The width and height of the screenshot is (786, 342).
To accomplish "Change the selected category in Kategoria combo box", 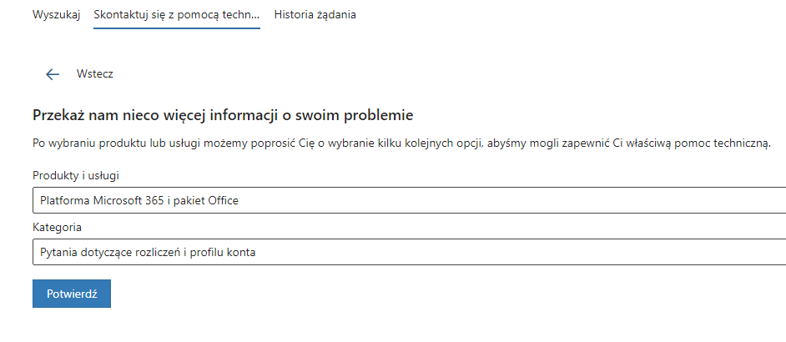I will 409,252.
